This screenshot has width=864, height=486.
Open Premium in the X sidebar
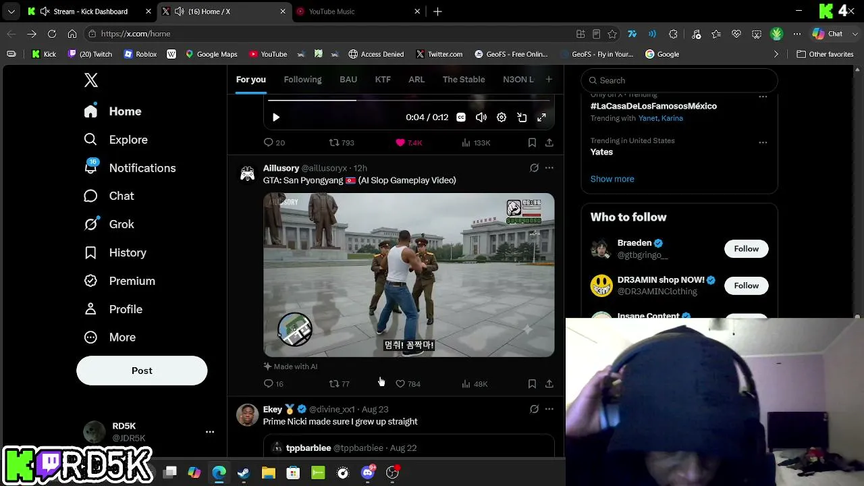119,281
